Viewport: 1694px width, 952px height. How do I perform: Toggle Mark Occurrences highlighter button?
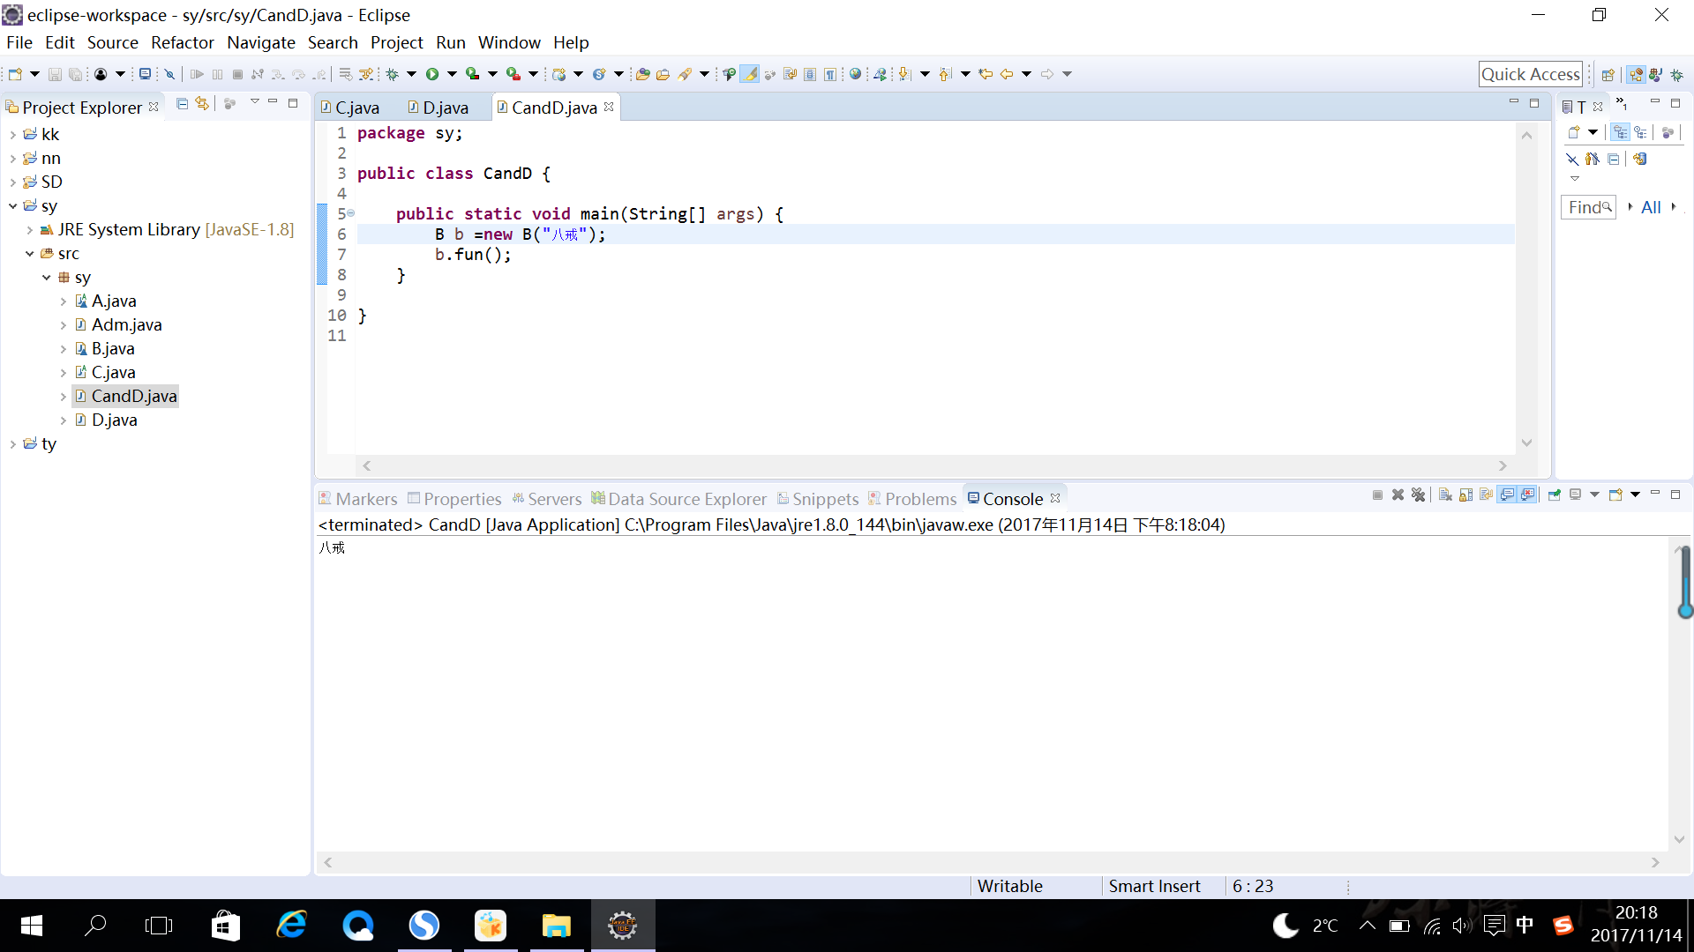click(x=749, y=74)
